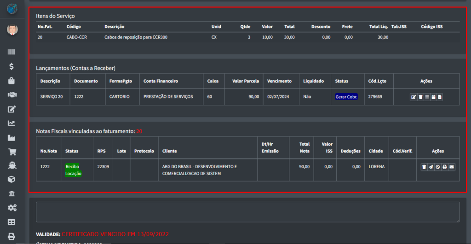Click the document icon in Lançamentos actions
This screenshot has height=244, width=471.
point(440,97)
